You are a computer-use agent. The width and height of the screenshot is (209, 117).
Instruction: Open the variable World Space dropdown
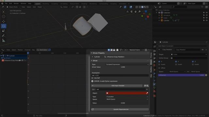pos(127,99)
